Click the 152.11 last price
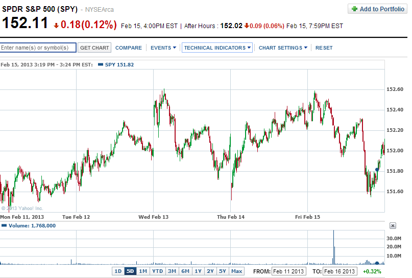This screenshot has height=278, width=412. (25, 23)
